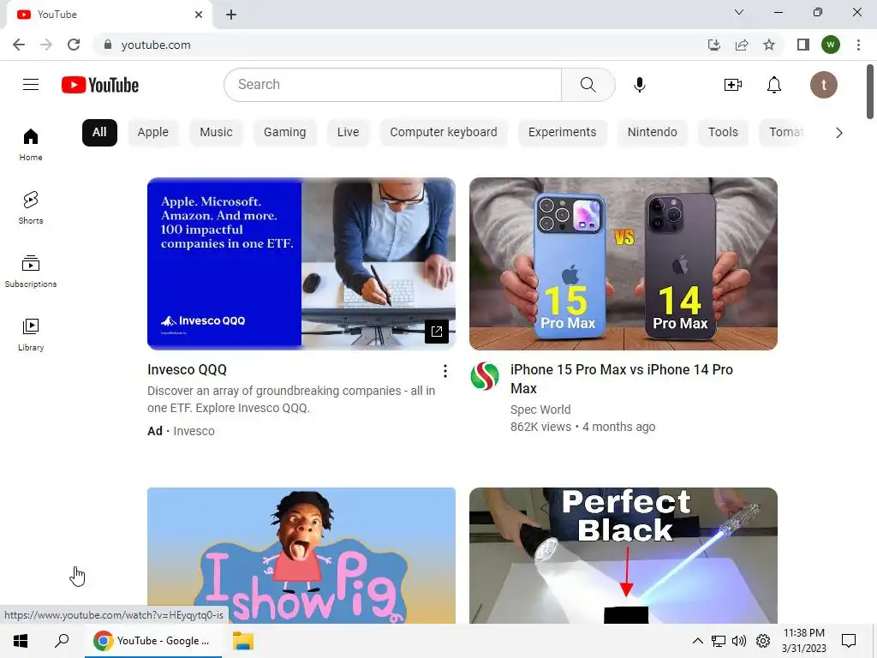Open the Invesco QQQ ad thumbnail
Screen dimensions: 877x658
coord(301,264)
